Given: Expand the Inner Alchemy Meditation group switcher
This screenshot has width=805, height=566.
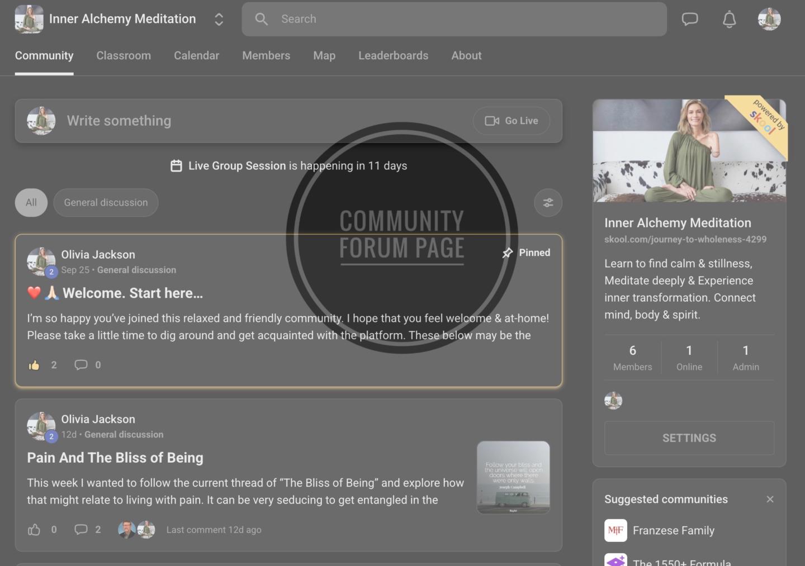Looking at the screenshot, I should pos(219,20).
